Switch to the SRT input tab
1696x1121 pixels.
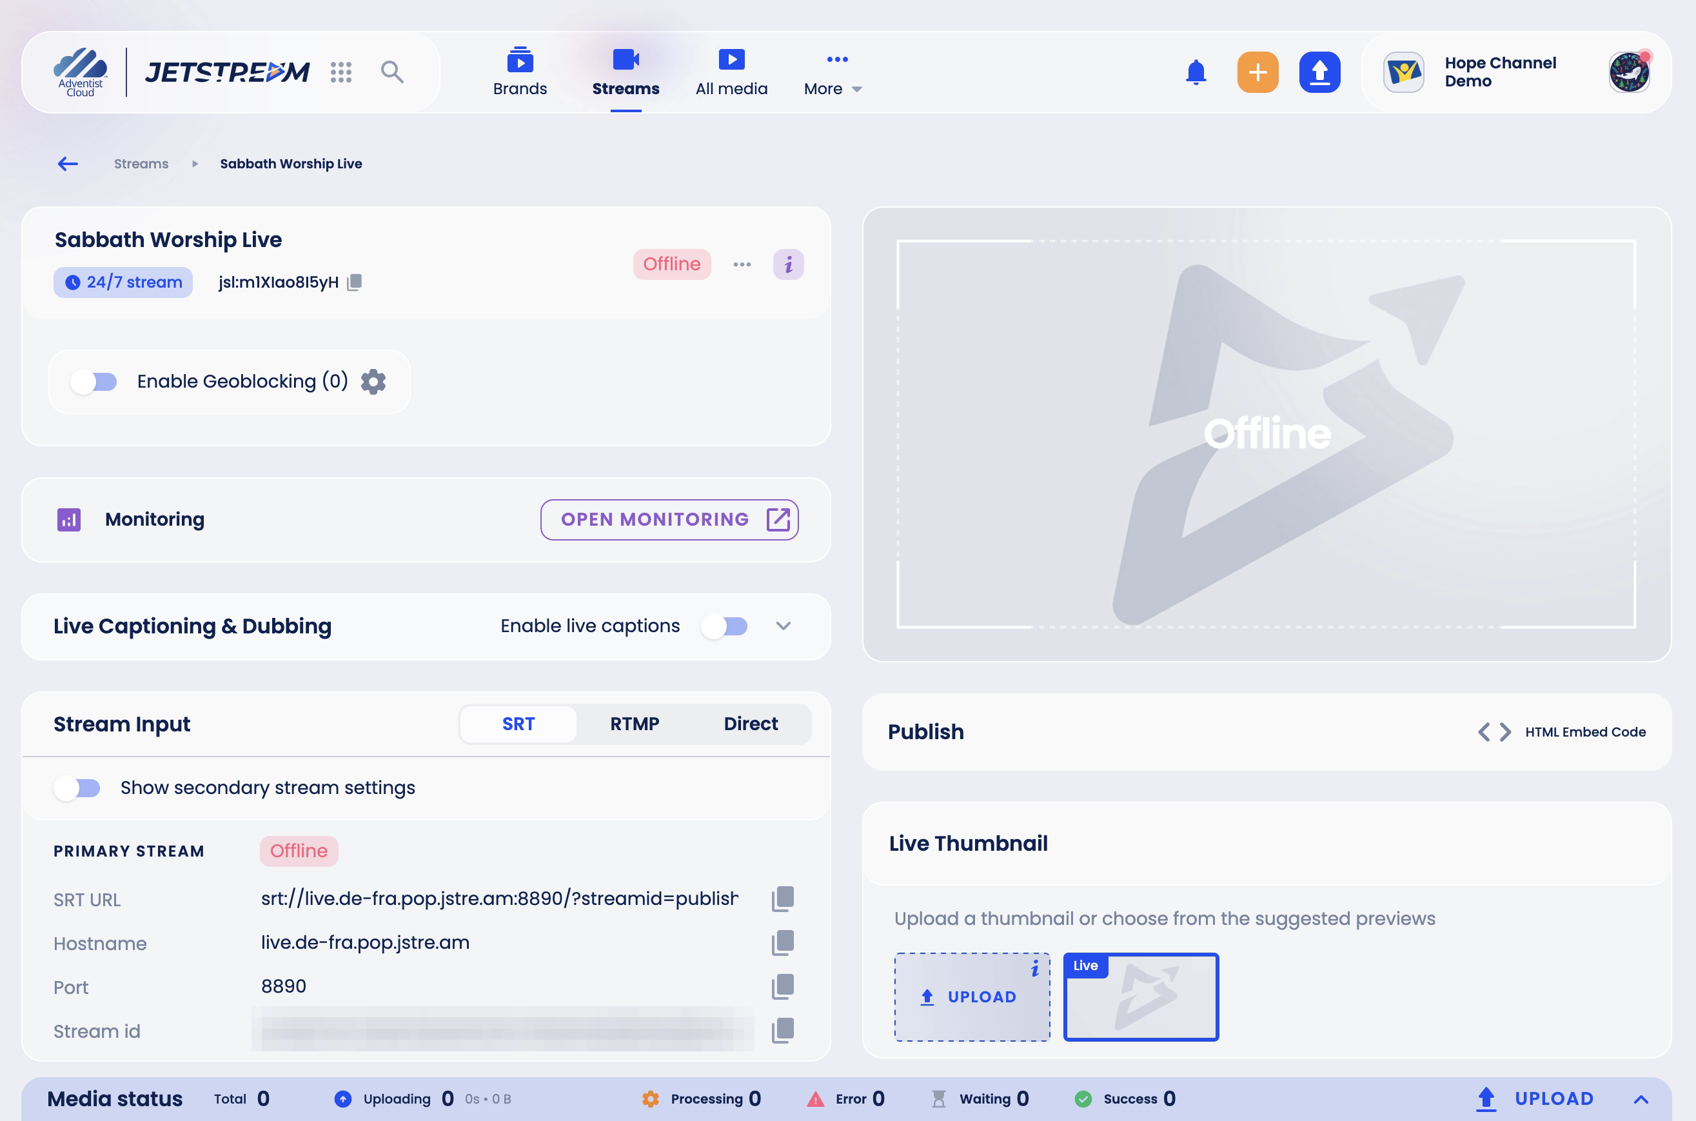tap(518, 724)
